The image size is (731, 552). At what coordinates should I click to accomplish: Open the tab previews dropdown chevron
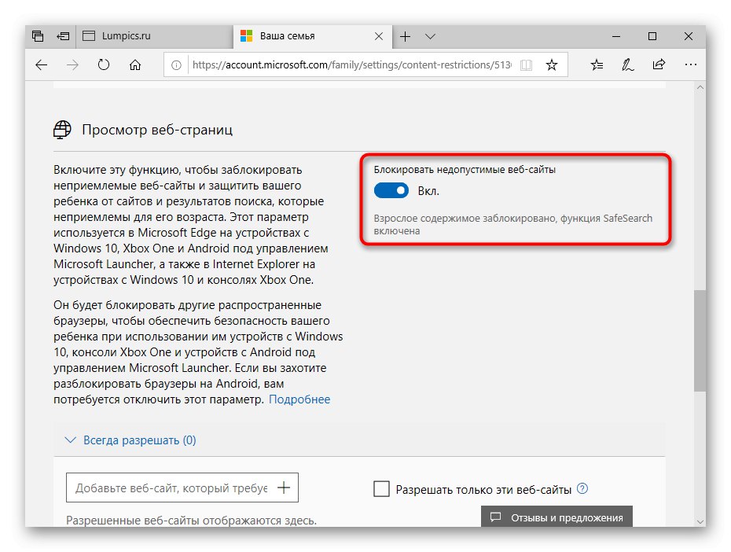[x=430, y=36]
